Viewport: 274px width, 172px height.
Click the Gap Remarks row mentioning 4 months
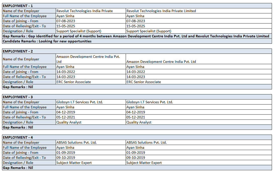[x=136, y=36]
